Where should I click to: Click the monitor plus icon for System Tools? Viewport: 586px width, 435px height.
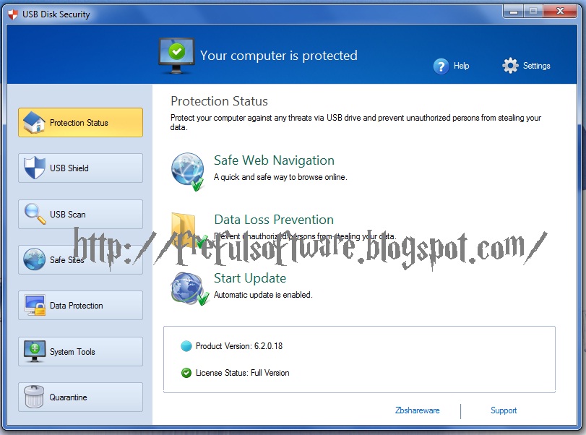point(35,351)
